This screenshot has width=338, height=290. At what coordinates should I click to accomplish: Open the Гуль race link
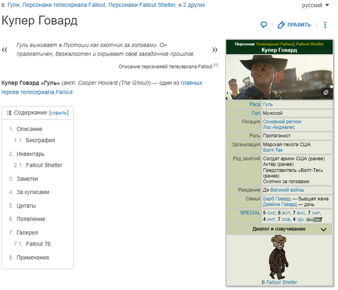[x=268, y=105]
